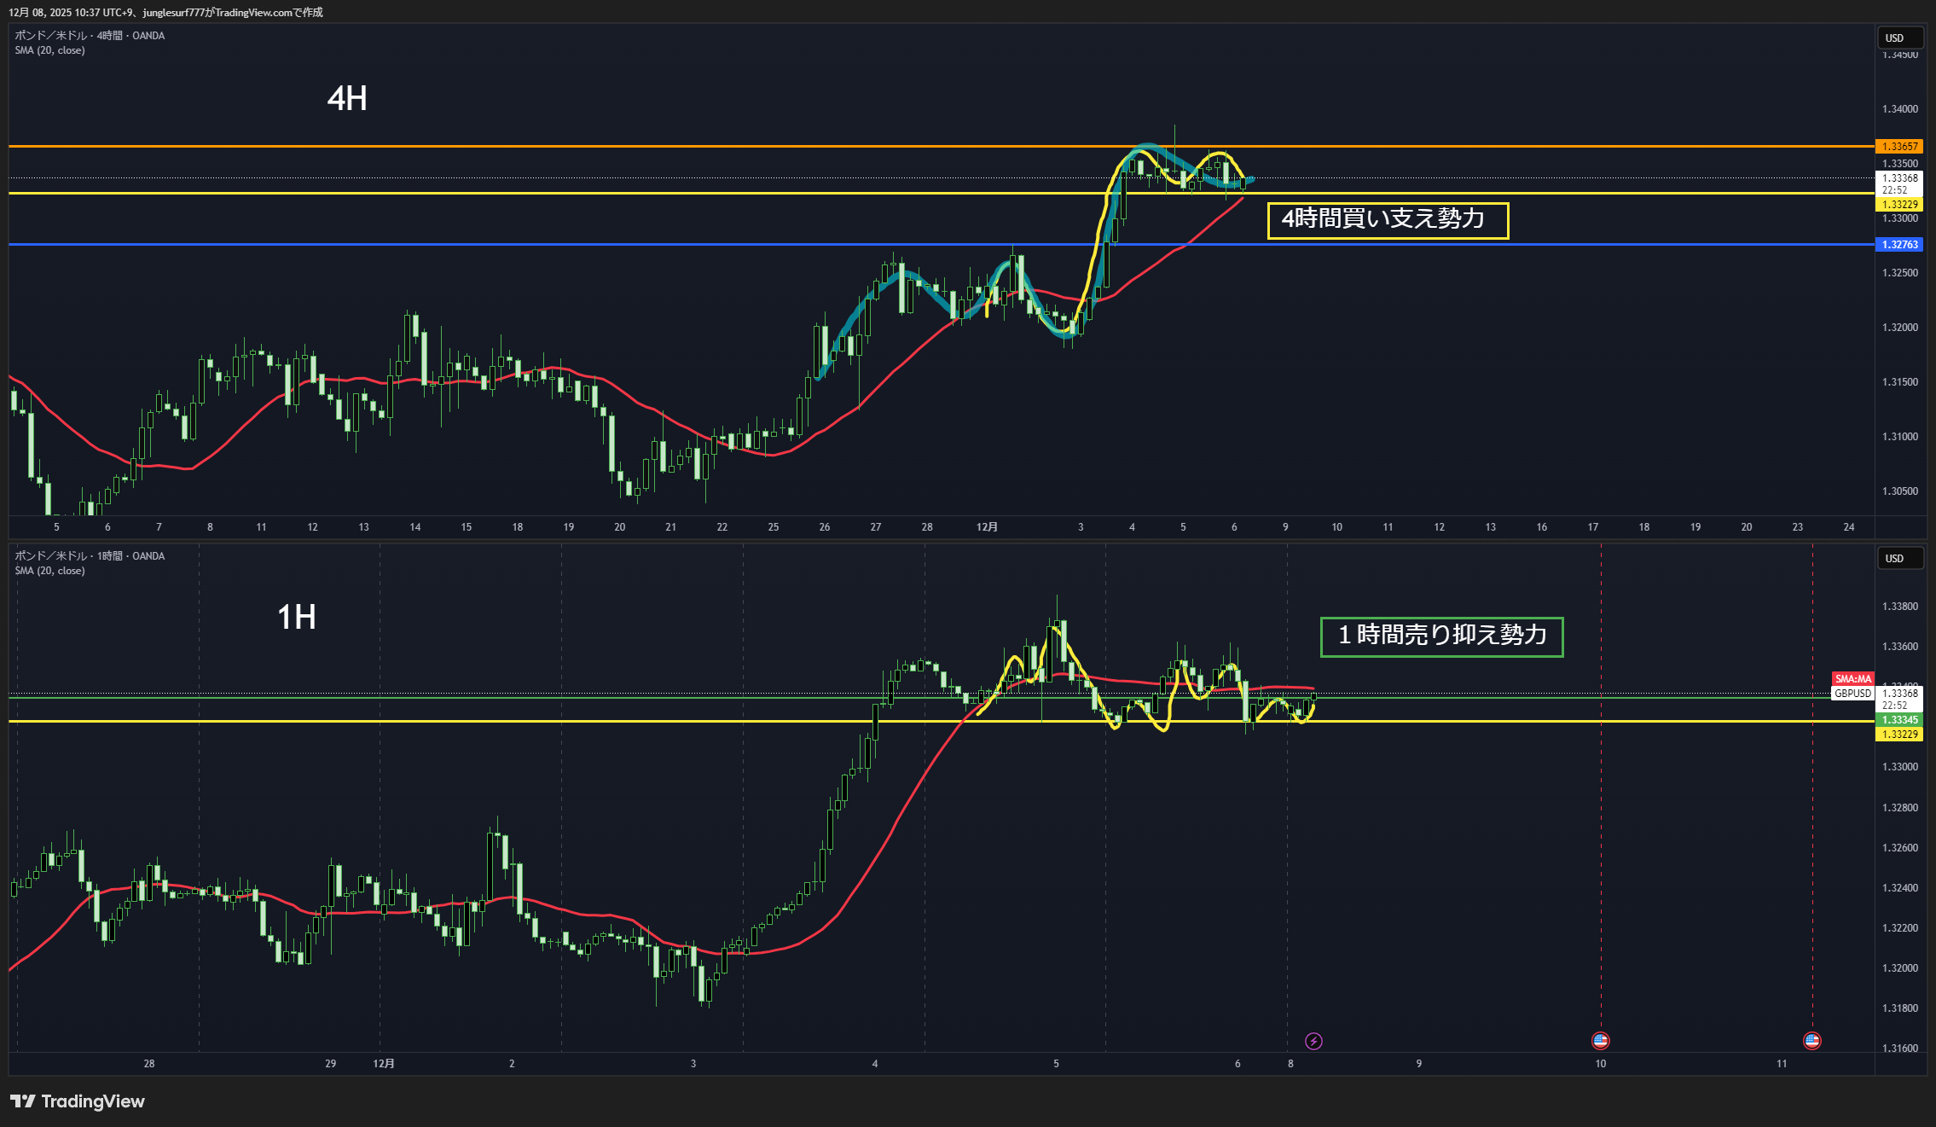
Task: Click the 1H text annotation
Action: (297, 617)
